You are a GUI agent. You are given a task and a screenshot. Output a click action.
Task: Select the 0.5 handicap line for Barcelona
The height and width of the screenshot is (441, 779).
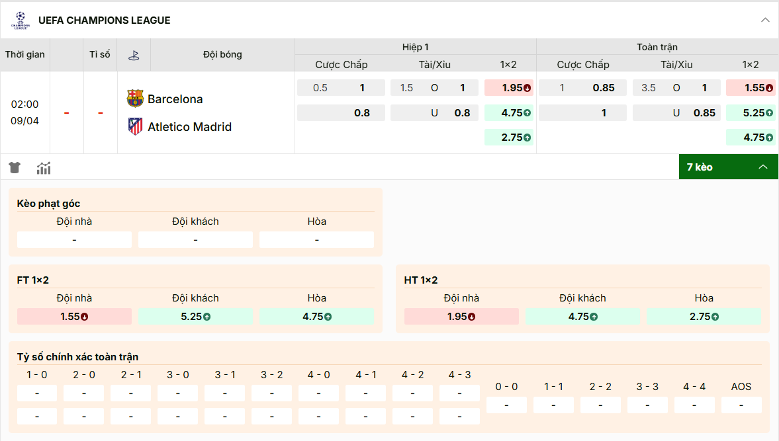click(x=342, y=87)
